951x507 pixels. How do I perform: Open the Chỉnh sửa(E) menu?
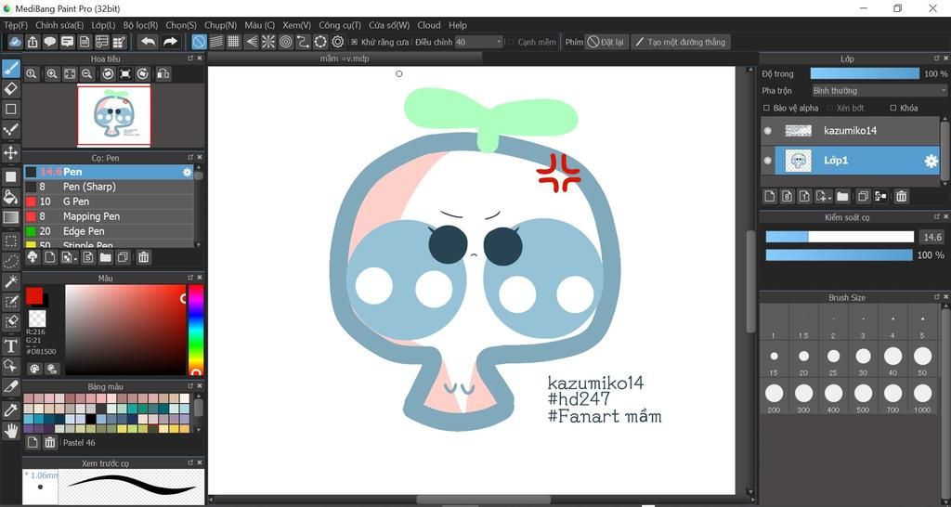[x=59, y=25]
